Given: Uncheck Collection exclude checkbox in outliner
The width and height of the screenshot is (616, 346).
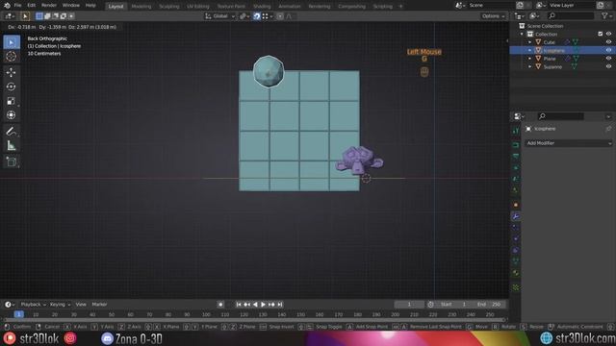Looking at the screenshot, I should (x=601, y=35).
